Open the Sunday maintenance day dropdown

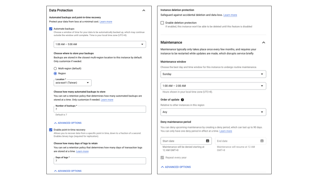coord(213,74)
